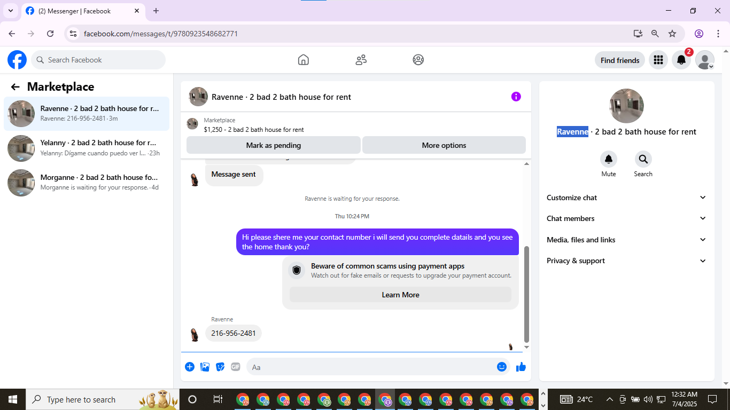This screenshot has height=410, width=730.
Task: Click the listing photo in right panel
Action: tap(626, 106)
